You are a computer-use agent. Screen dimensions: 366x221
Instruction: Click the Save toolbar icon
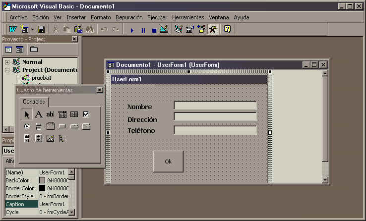coord(41,30)
